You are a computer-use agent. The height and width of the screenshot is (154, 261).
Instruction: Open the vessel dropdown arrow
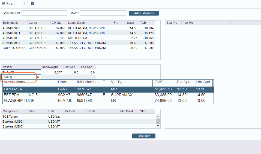pos(38,77)
